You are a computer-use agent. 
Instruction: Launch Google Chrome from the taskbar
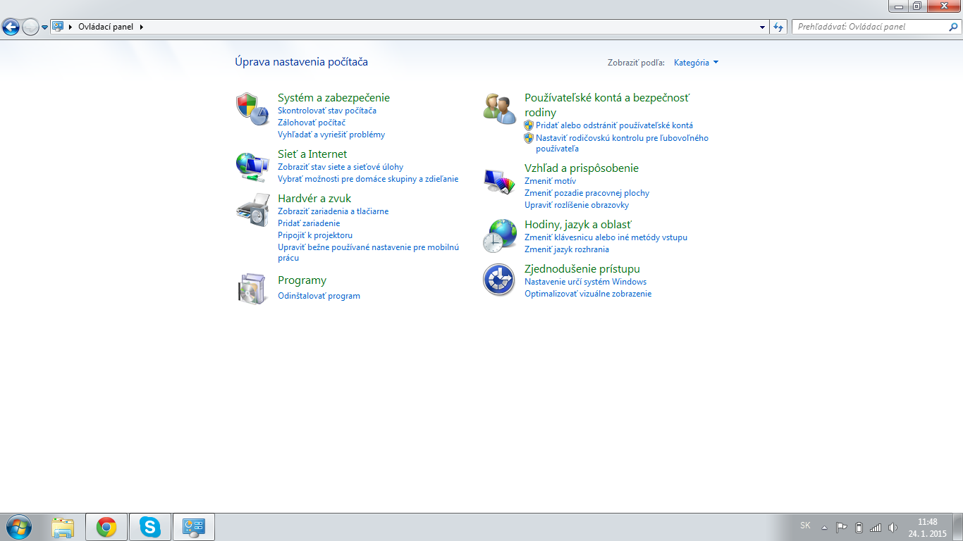tap(106, 527)
